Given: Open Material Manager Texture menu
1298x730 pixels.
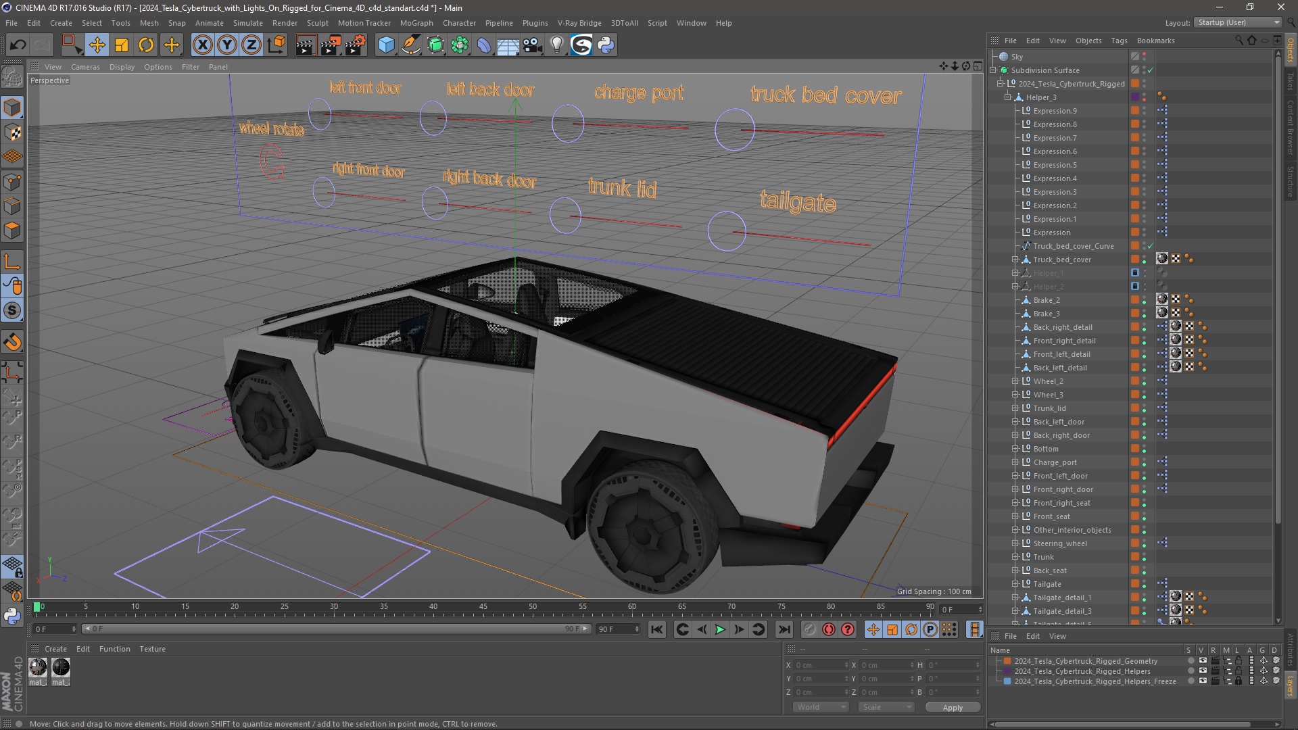Looking at the screenshot, I should 152,649.
